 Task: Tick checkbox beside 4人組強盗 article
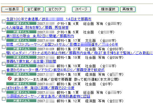point(4,30)
